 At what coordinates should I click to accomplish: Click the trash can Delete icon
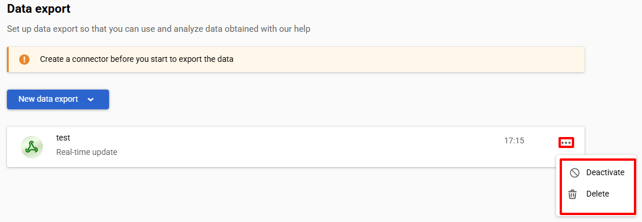click(x=572, y=194)
